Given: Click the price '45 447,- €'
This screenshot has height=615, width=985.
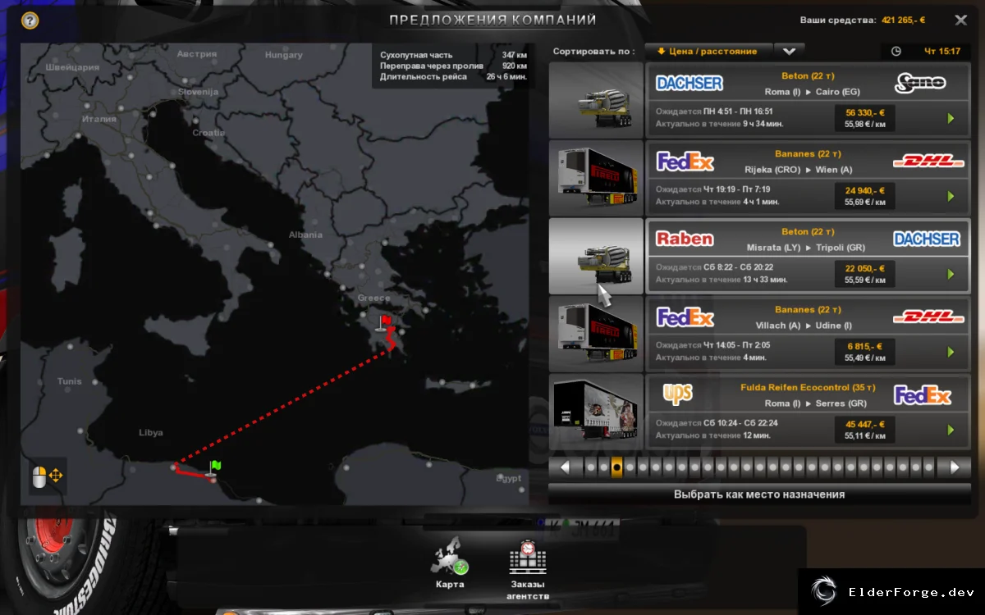Looking at the screenshot, I should pyautogui.click(x=864, y=424).
